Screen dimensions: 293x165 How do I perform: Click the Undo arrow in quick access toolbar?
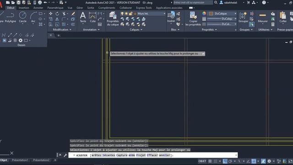click(x=45, y=2)
